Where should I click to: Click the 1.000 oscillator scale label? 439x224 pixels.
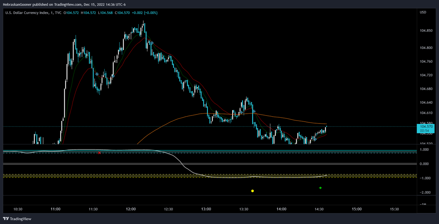[x=424, y=149]
